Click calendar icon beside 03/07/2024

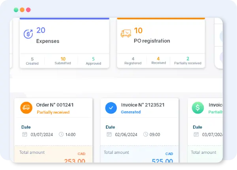[x=25, y=135]
